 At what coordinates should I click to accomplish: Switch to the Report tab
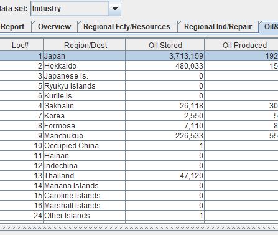click(13, 27)
